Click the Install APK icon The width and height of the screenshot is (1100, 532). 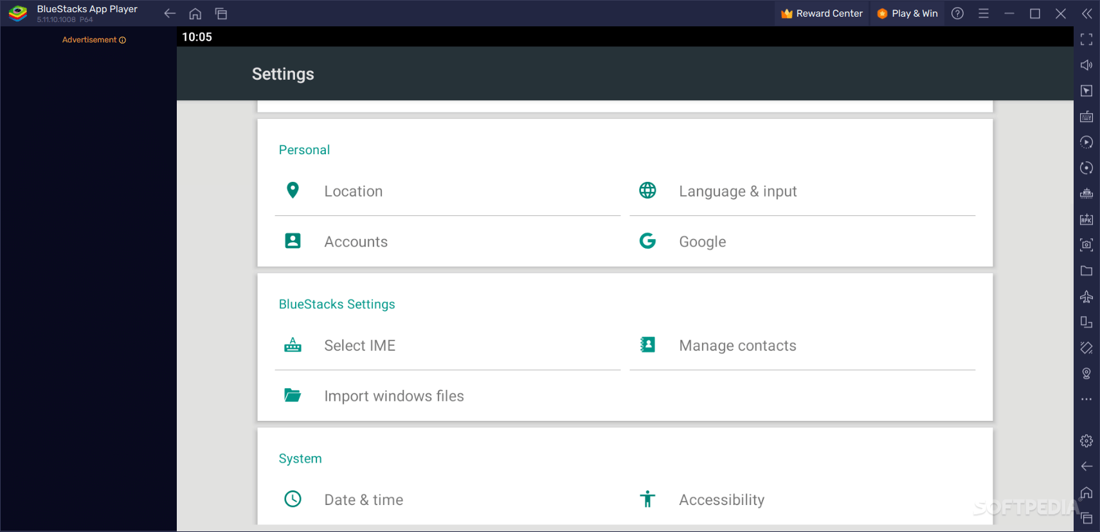pos(1086,219)
